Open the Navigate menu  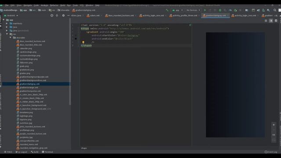click(28, 5)
